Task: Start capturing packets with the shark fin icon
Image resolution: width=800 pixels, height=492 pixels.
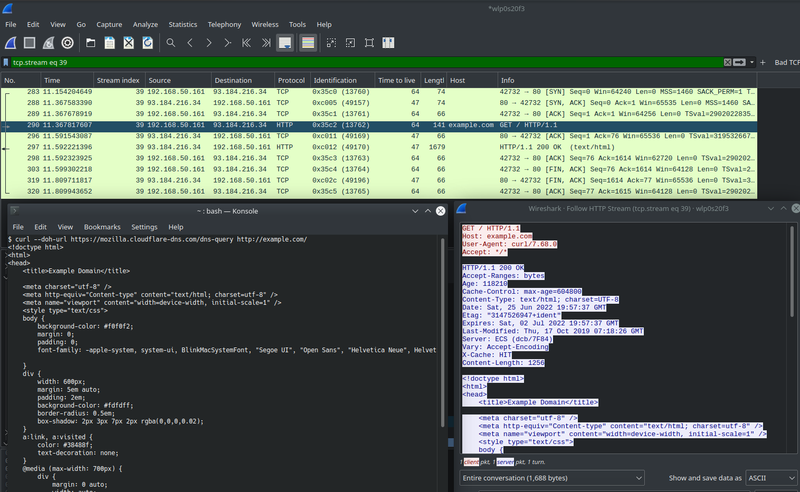Action: click(x=11, y=43)
